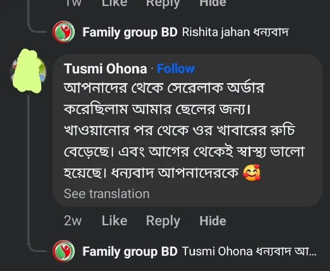
Task: Show translation of Tusmi Ohona's comment
Action: pos(107,194)
